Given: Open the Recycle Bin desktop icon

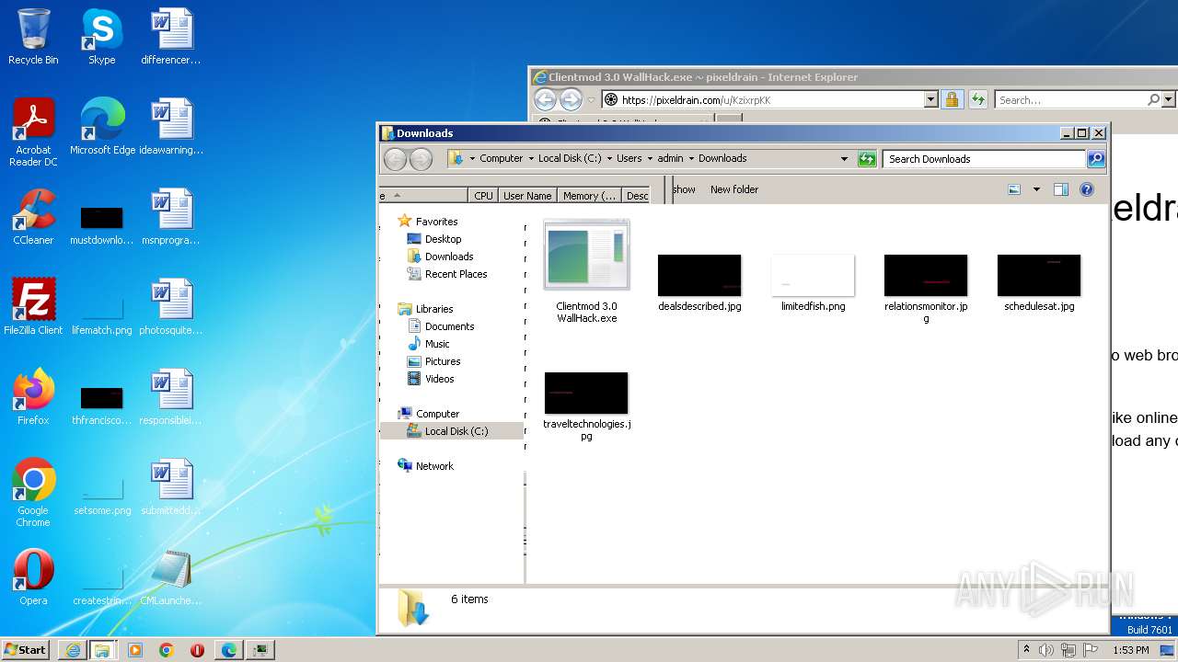Looking at the screenshot, I should click(x=33, y=37).
